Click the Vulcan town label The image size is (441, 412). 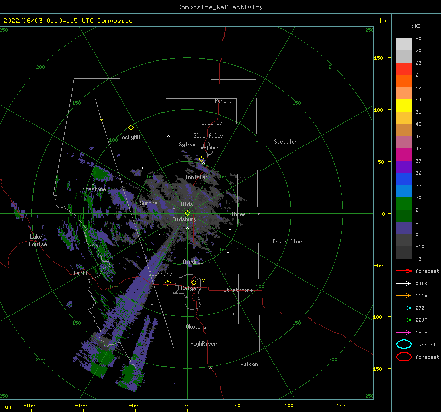click(249, 364)
